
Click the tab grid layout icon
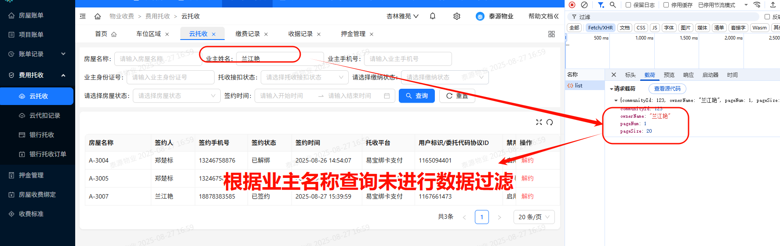coord(551,34)
